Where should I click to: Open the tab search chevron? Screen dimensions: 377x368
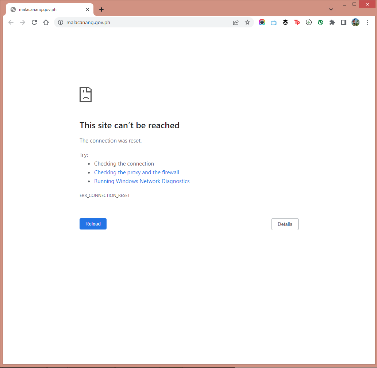pos(331,9)
